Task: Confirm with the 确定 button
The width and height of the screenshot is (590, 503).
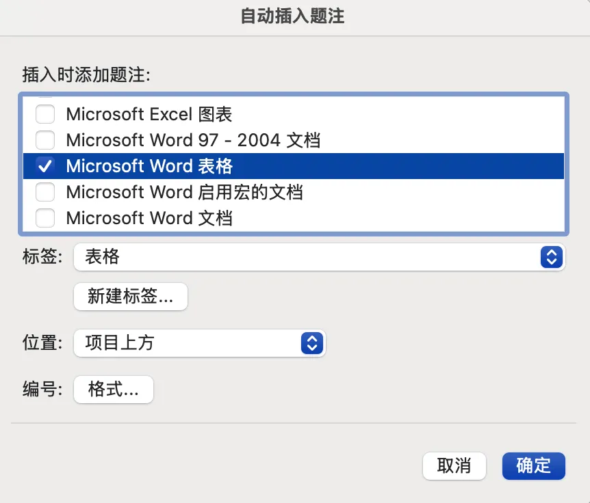Action: 534,466
